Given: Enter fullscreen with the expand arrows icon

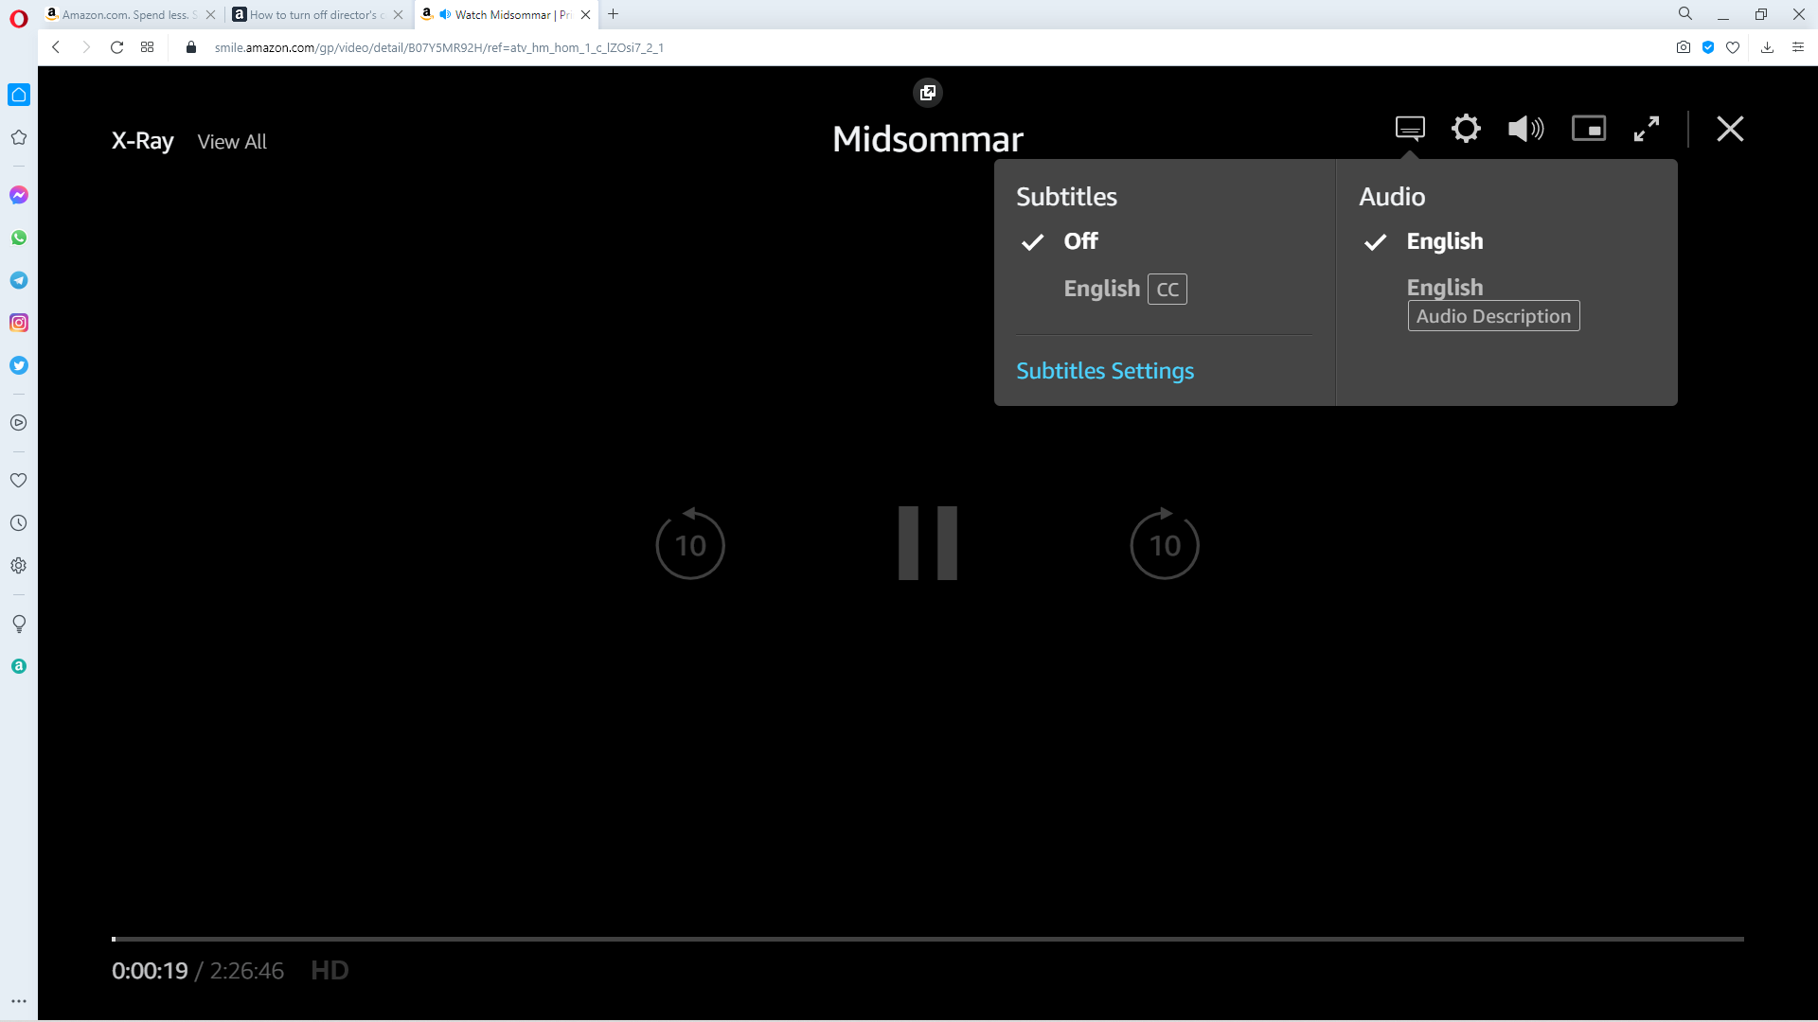Looking at the screenshot, I should [x=1647, y=129].
